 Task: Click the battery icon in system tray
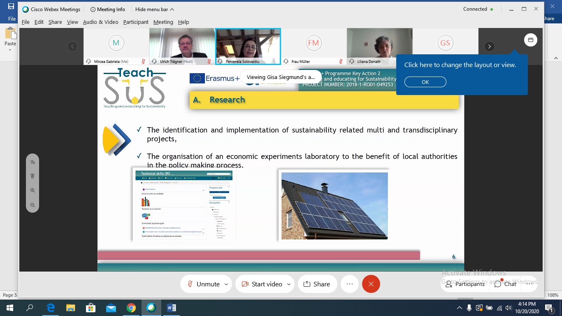pos(489,308)
